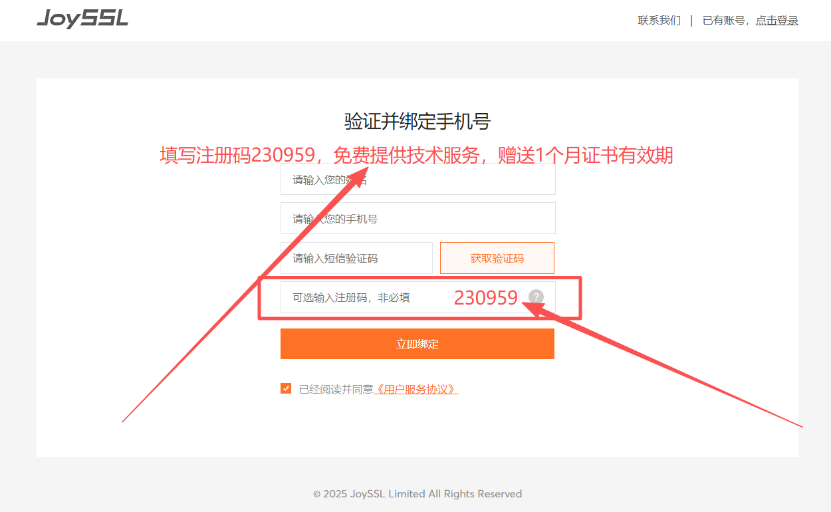Click the JoySSL logo

click(x=82, y=19)
